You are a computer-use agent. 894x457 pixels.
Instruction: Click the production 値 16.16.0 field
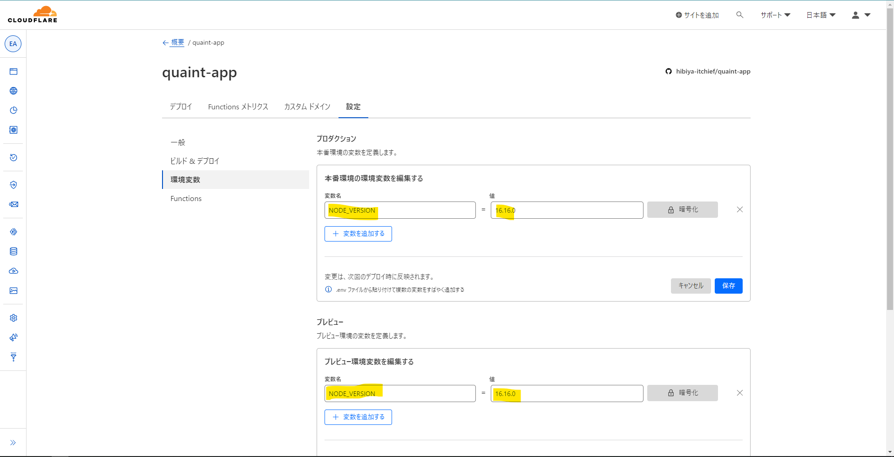coord(567,210)
